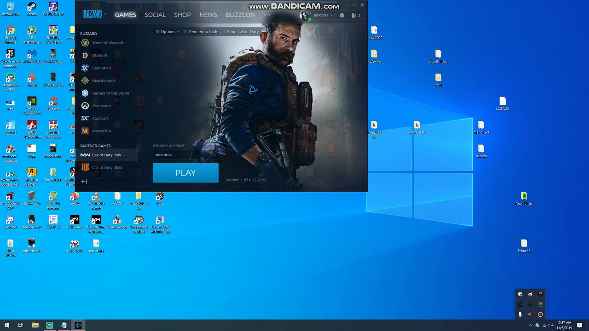Open Task View on the taskbar

click(x=21, y=325)
